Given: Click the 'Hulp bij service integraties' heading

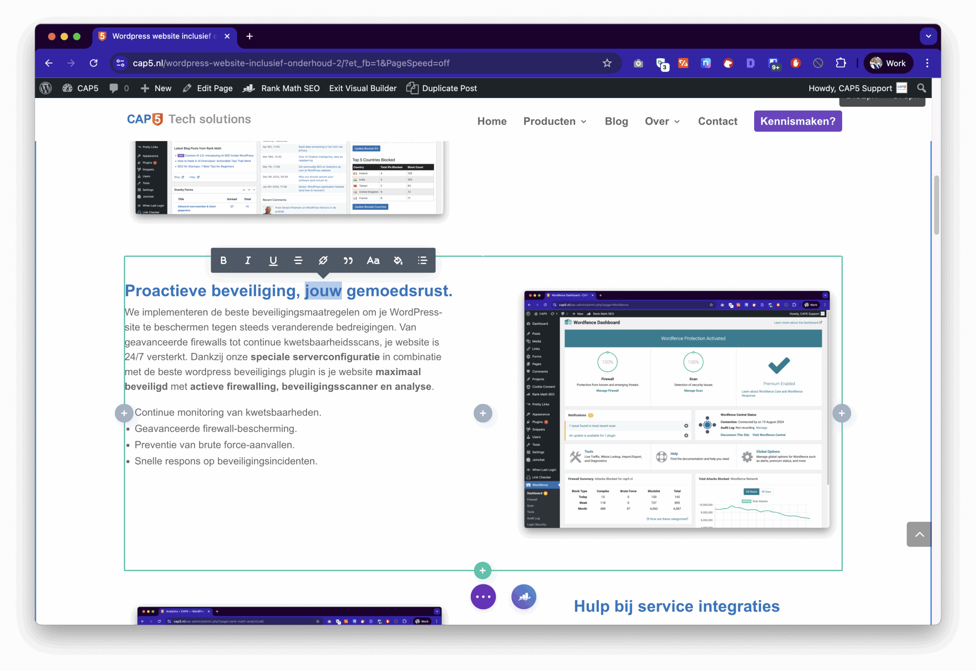Looking at the screenshot, I should 676,606.
